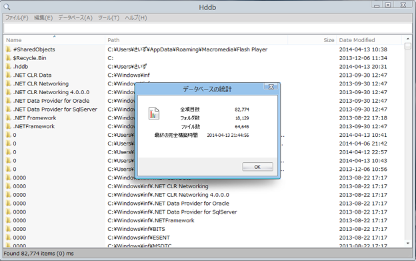Click path C:¥Windows¥inf¥.NET Data Provider for Oracle
416x261 pixels.
[x=168, y=204]
